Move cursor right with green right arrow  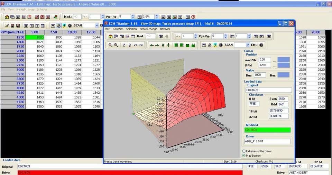coord(157,45)
